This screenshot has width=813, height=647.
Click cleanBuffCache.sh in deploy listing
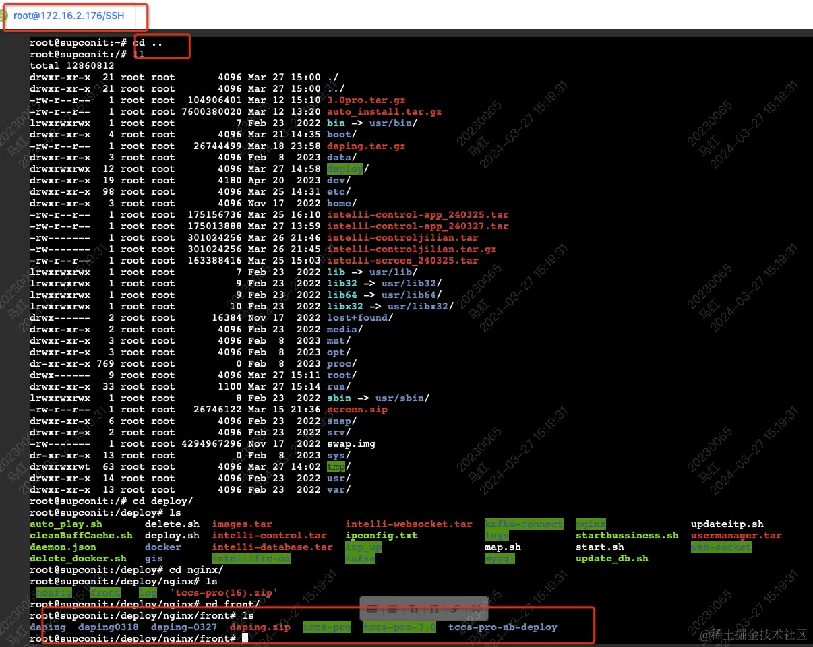[81, 535]
